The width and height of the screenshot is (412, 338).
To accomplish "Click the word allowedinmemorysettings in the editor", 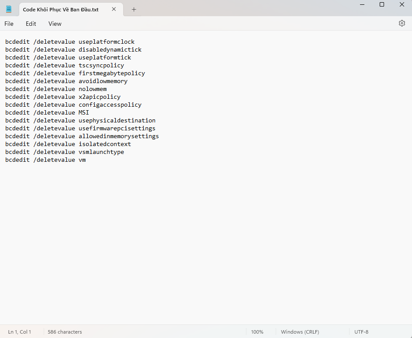I will pos(119,136).
